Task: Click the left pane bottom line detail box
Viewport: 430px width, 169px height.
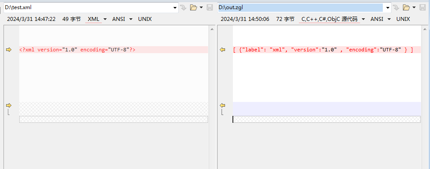Action: (x=114, y=119)
